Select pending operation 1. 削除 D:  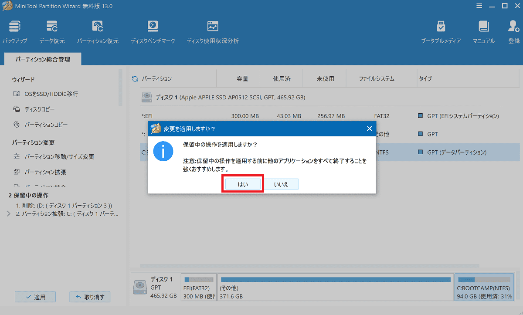tap(65, 205)
